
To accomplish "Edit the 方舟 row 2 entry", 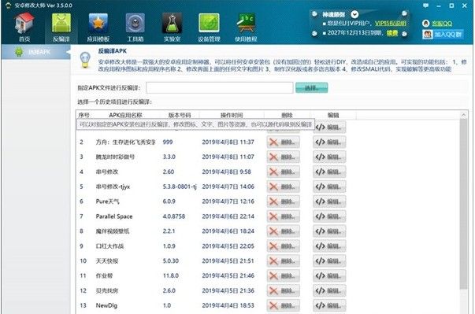I will point(329,142).
